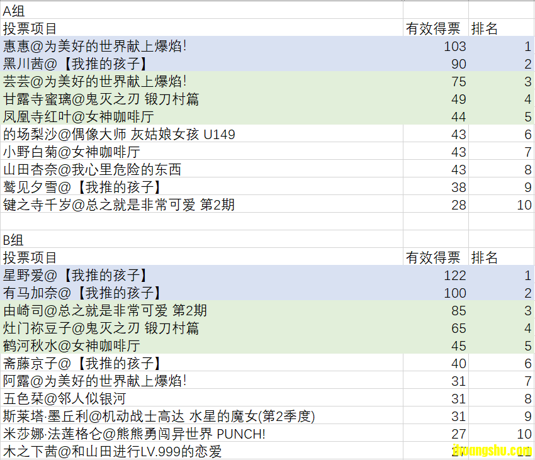
Task: Click the B组 排名 column header
Action: (501, 257)
